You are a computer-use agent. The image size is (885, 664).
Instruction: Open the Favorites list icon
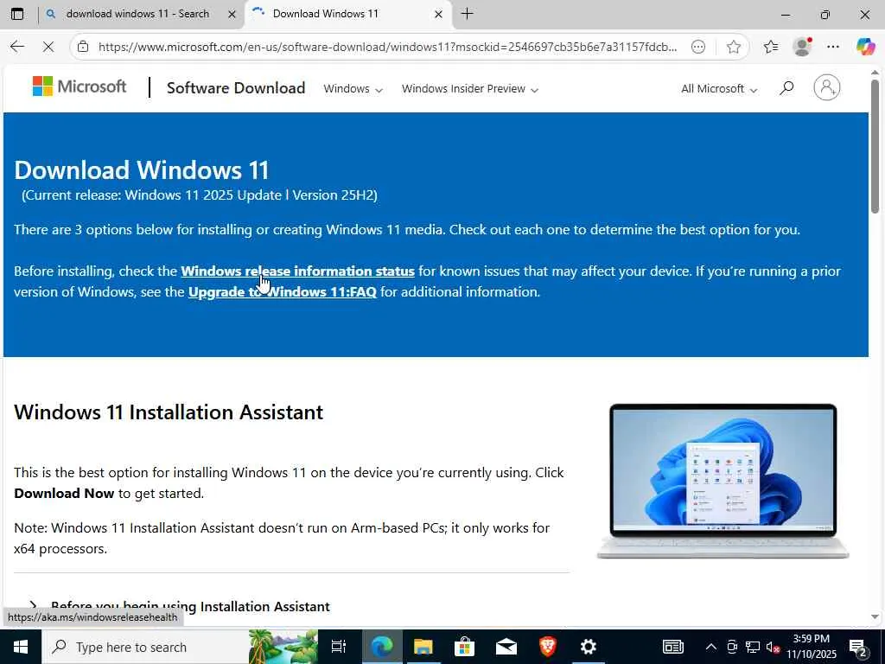[771, 47]
